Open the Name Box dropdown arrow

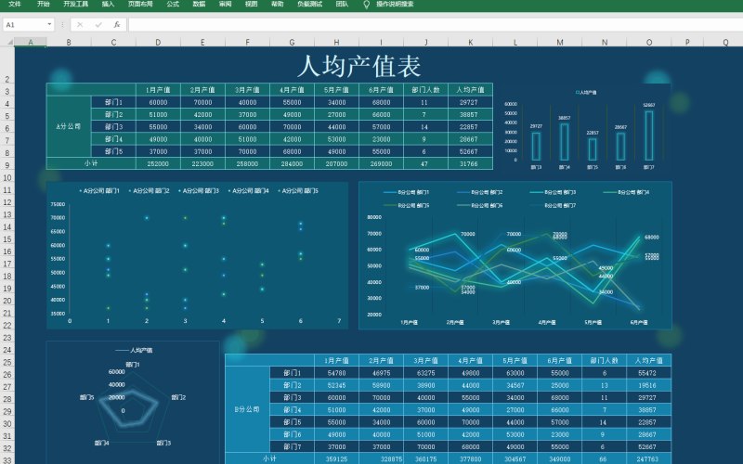pyautogui.click(x=49, y=25)
